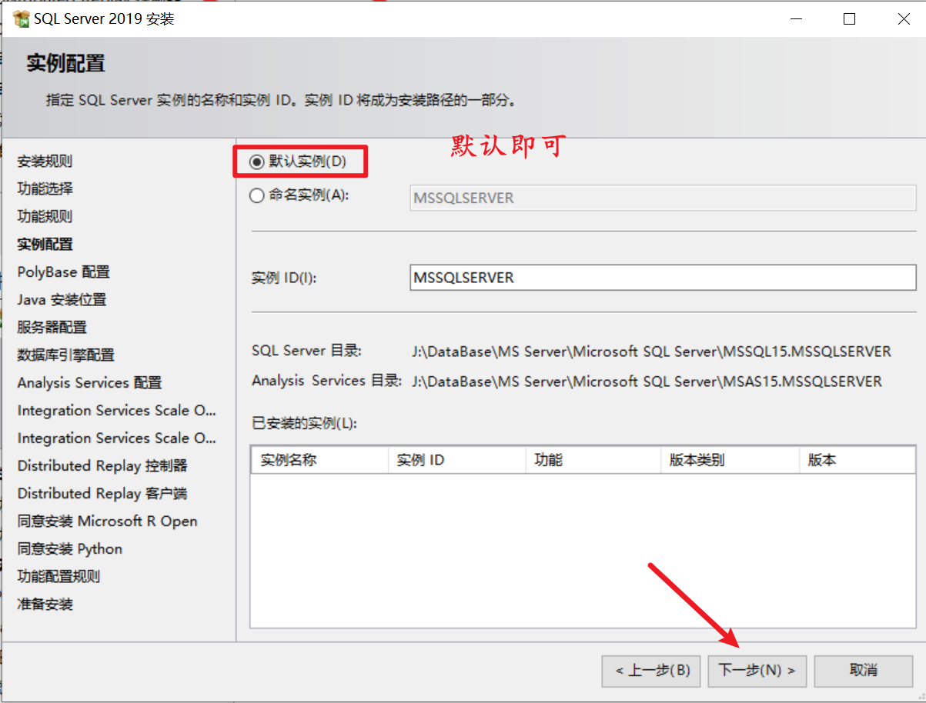The height and width of the screenshot is (703, 926).
Task: Open Java 安装位置 step
Action: pos(62,300)
